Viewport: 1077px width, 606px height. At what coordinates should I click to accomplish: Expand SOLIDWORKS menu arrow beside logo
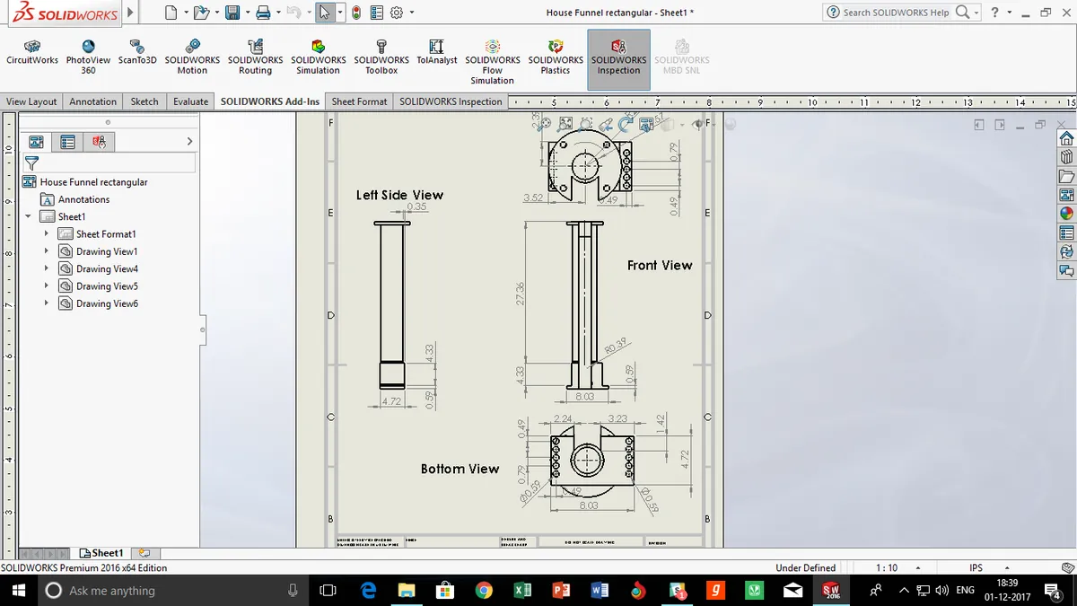point(131,13)
